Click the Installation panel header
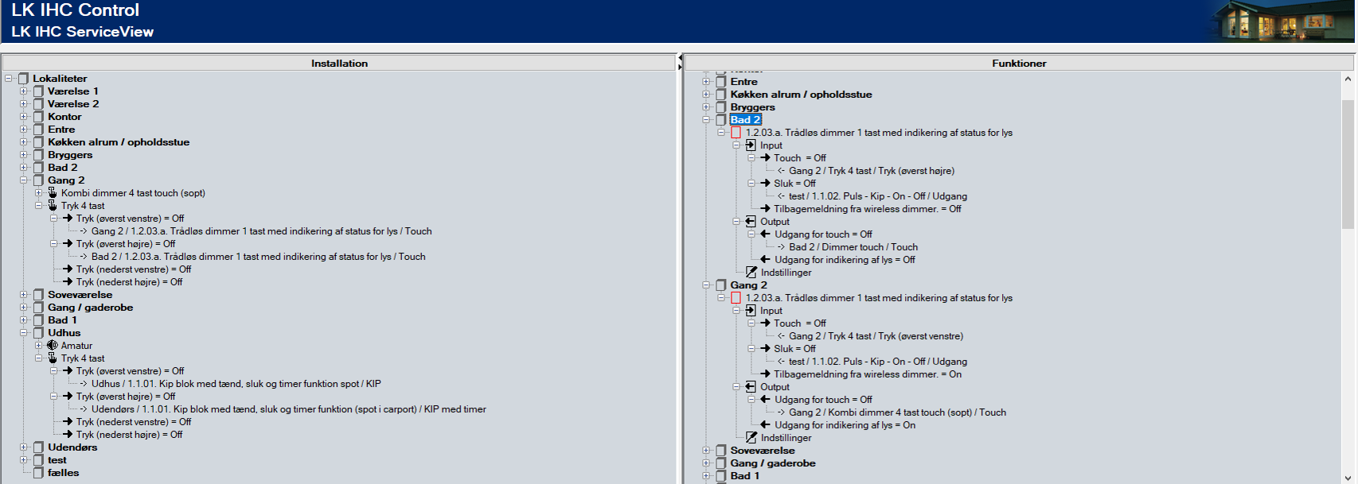 click(339, 63)
